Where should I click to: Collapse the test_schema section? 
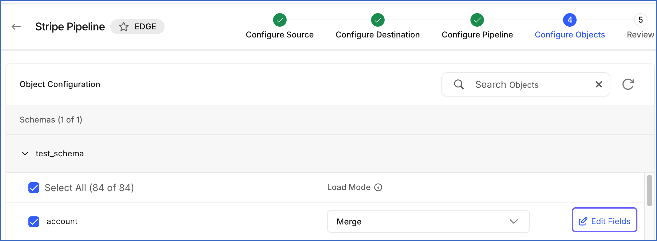25,154
